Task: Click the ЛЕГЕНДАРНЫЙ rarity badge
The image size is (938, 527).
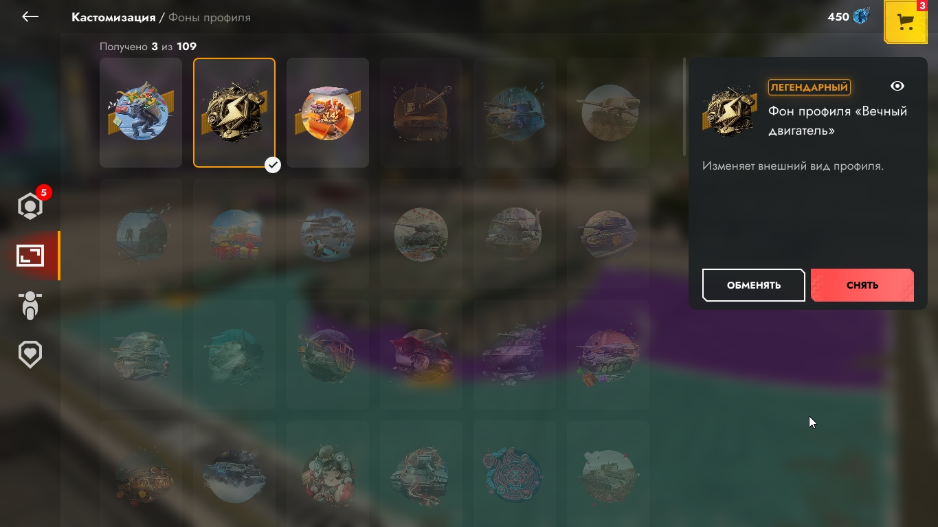Action: [809, 87]
